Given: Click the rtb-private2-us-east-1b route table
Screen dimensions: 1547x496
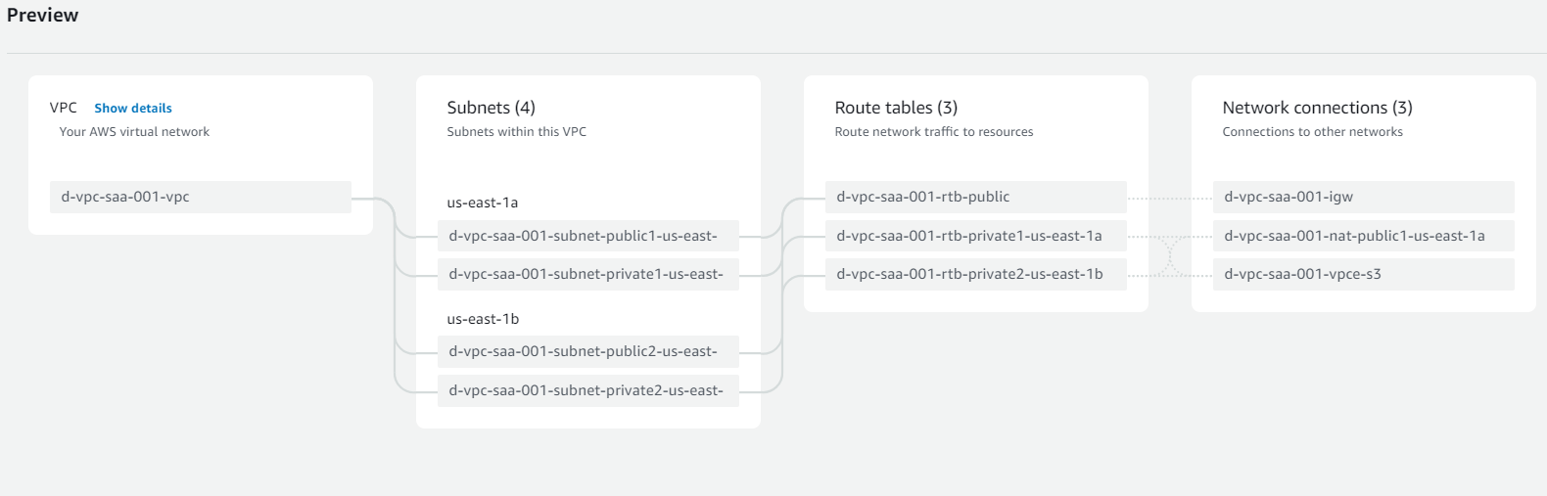Looking at the screenshot, I should [x=975, y=274].
